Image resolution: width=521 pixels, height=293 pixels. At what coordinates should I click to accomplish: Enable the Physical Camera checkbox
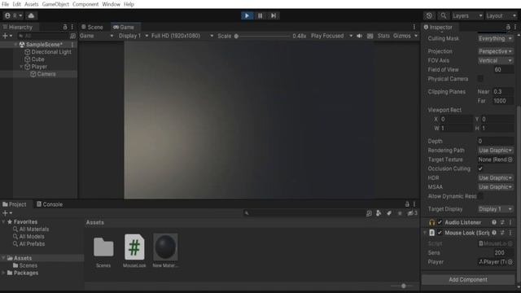pos(480,79)
